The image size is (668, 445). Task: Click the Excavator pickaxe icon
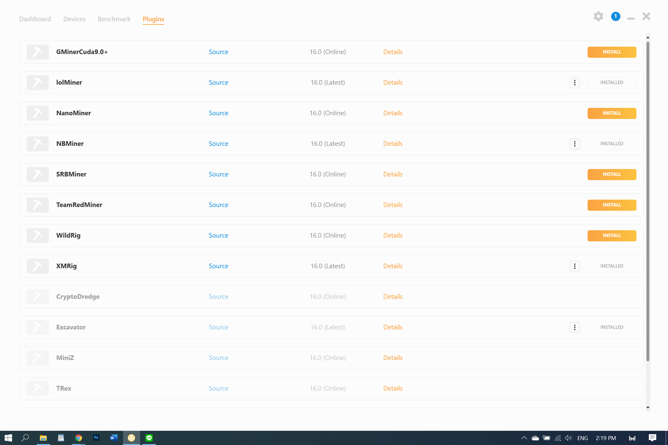tap(38, 327)
